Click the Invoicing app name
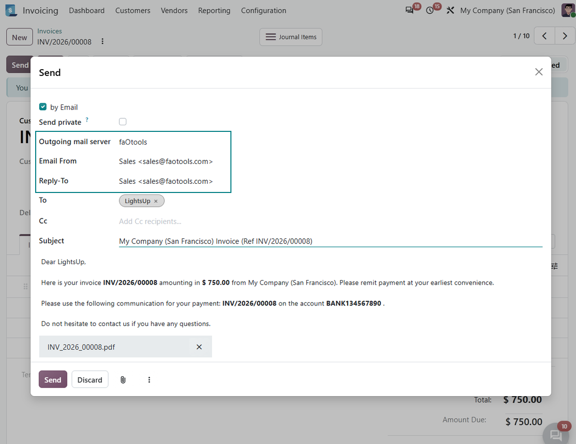Screen dimensions: 576x444 (40, 11)
